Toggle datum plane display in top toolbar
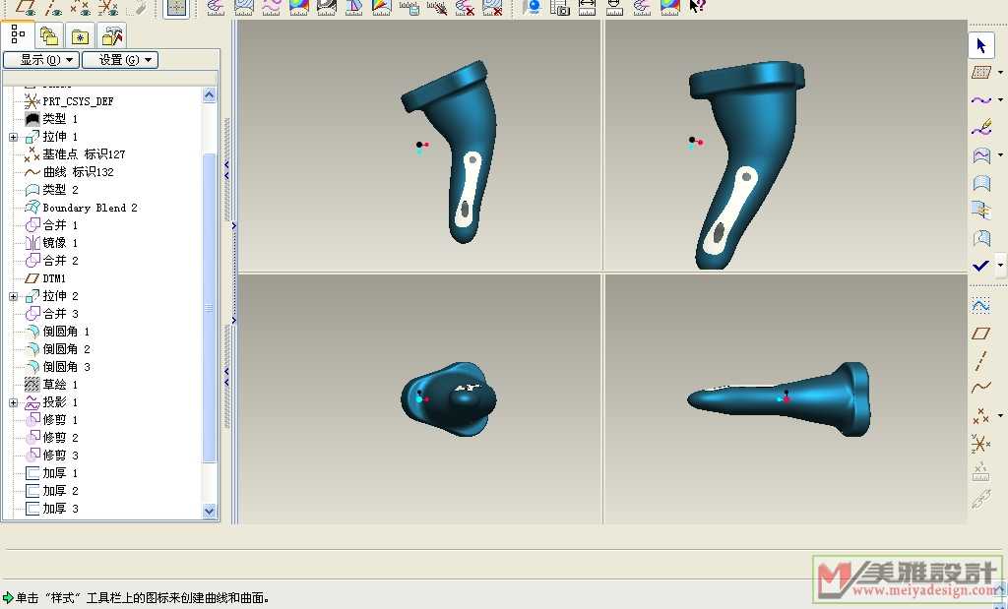1008x609 pixels. 26,7
